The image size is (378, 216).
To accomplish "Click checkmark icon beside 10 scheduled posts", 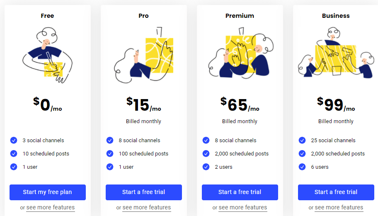I will coord(14,153).
